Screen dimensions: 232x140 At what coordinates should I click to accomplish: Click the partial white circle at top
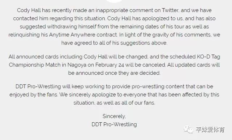(115, 1)
